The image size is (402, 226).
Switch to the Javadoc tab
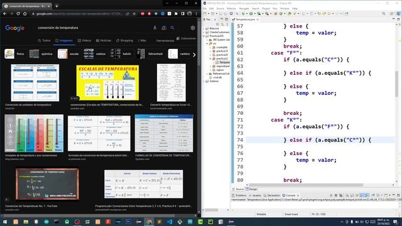coord(255,195)
